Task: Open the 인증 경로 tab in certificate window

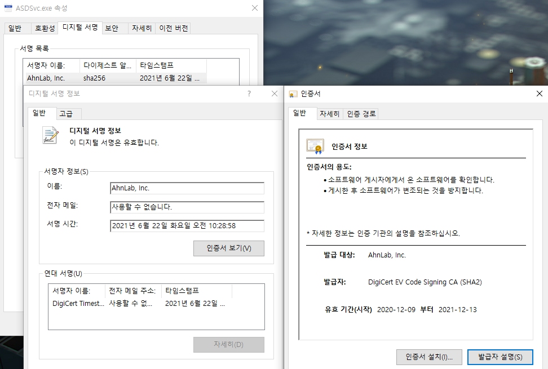Action: click(x=361, y=114)
